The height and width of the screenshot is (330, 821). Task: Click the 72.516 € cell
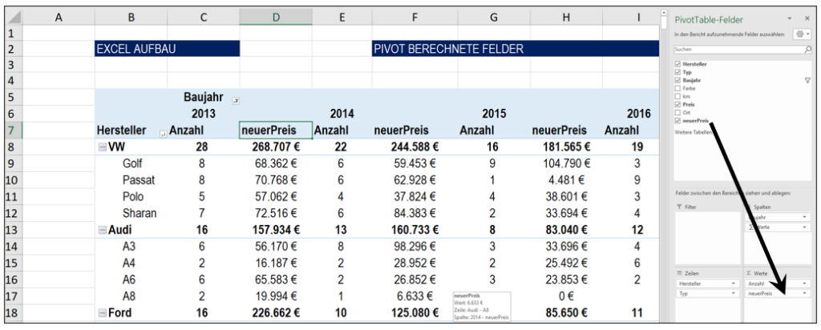tap(276, 214)
